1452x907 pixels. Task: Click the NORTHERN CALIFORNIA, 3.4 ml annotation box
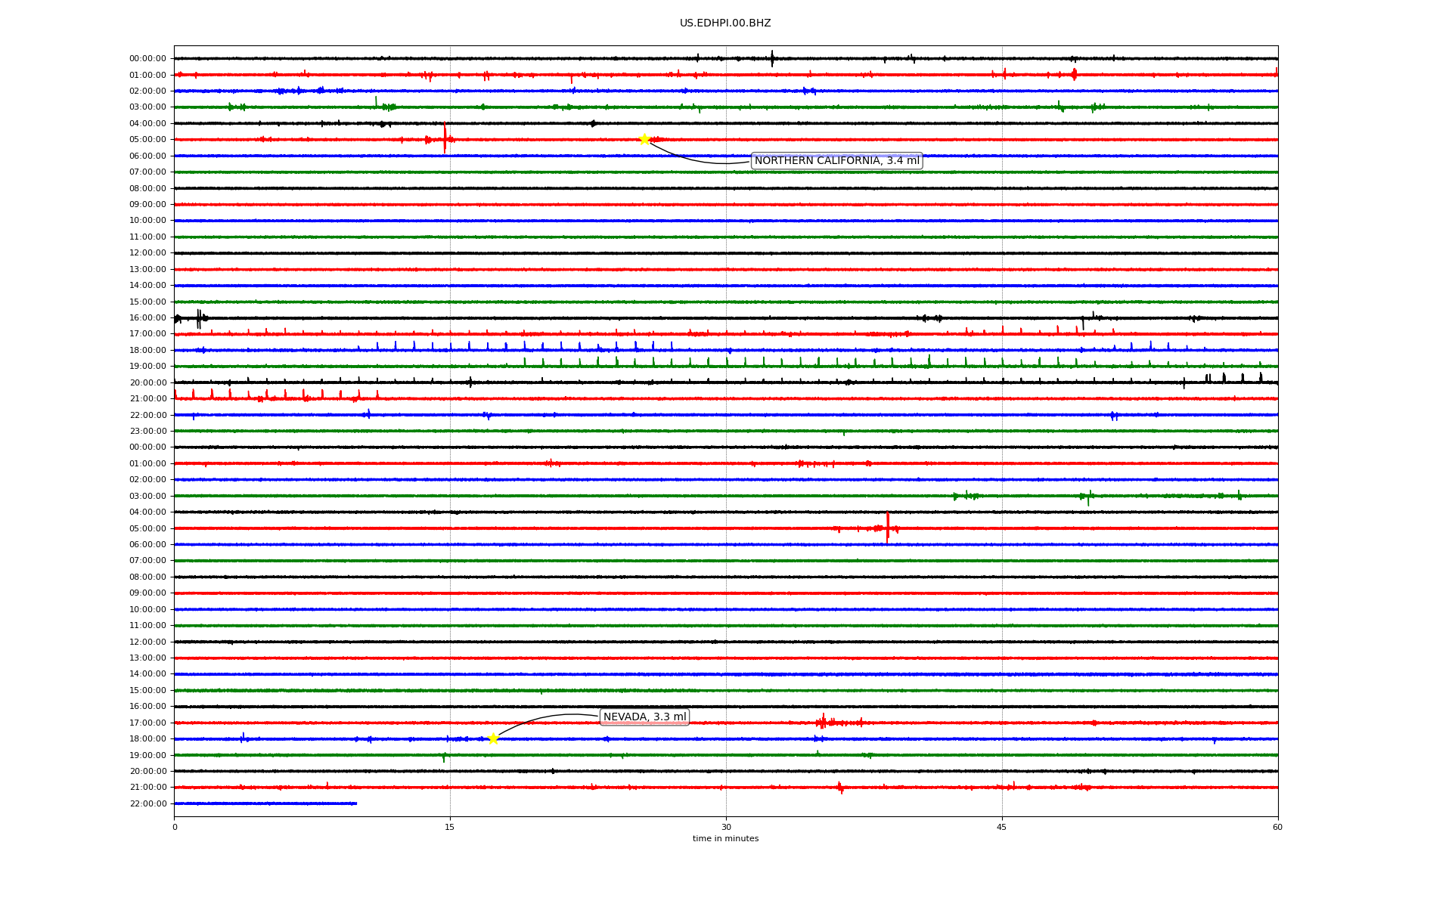[x=836, y=161]
